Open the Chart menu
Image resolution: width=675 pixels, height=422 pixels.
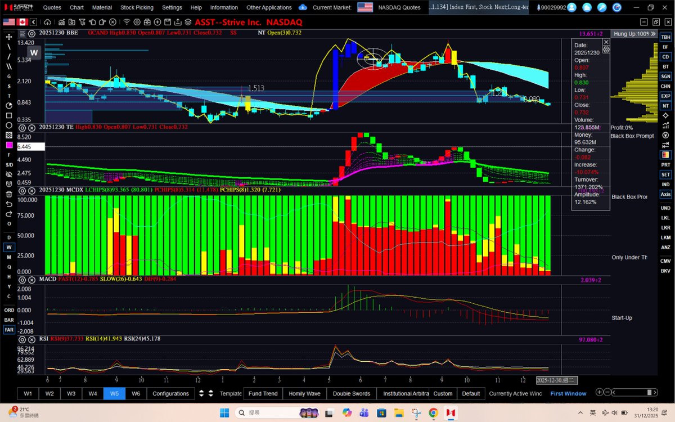point(77,7)
